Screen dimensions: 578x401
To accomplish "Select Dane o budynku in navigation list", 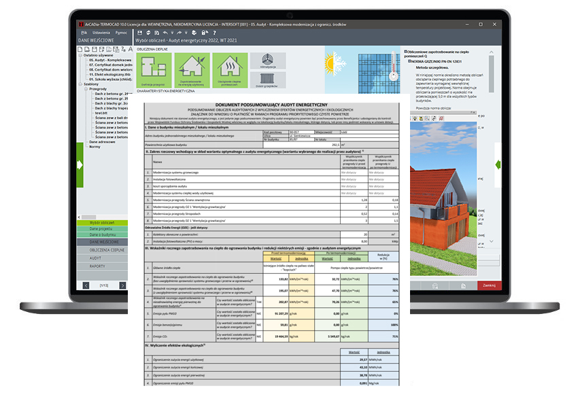I will pos(102,234).
